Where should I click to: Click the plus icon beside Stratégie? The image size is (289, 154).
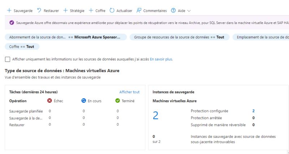65,10
